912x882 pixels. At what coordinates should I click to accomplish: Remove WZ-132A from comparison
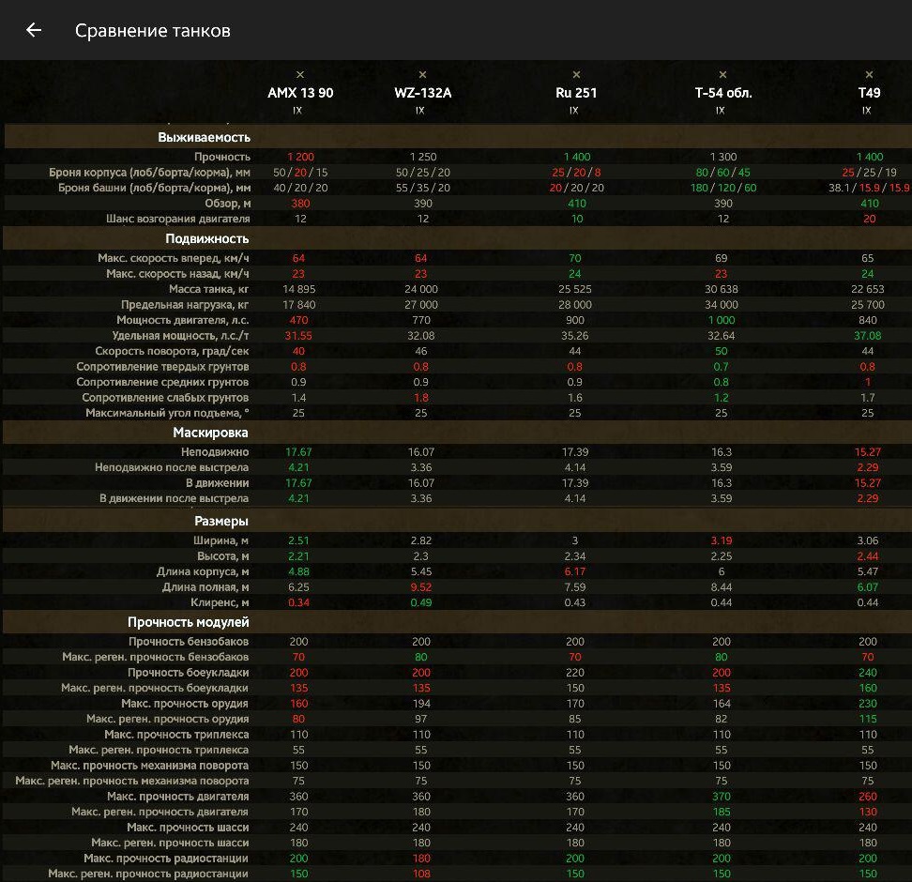click(423, 74)
